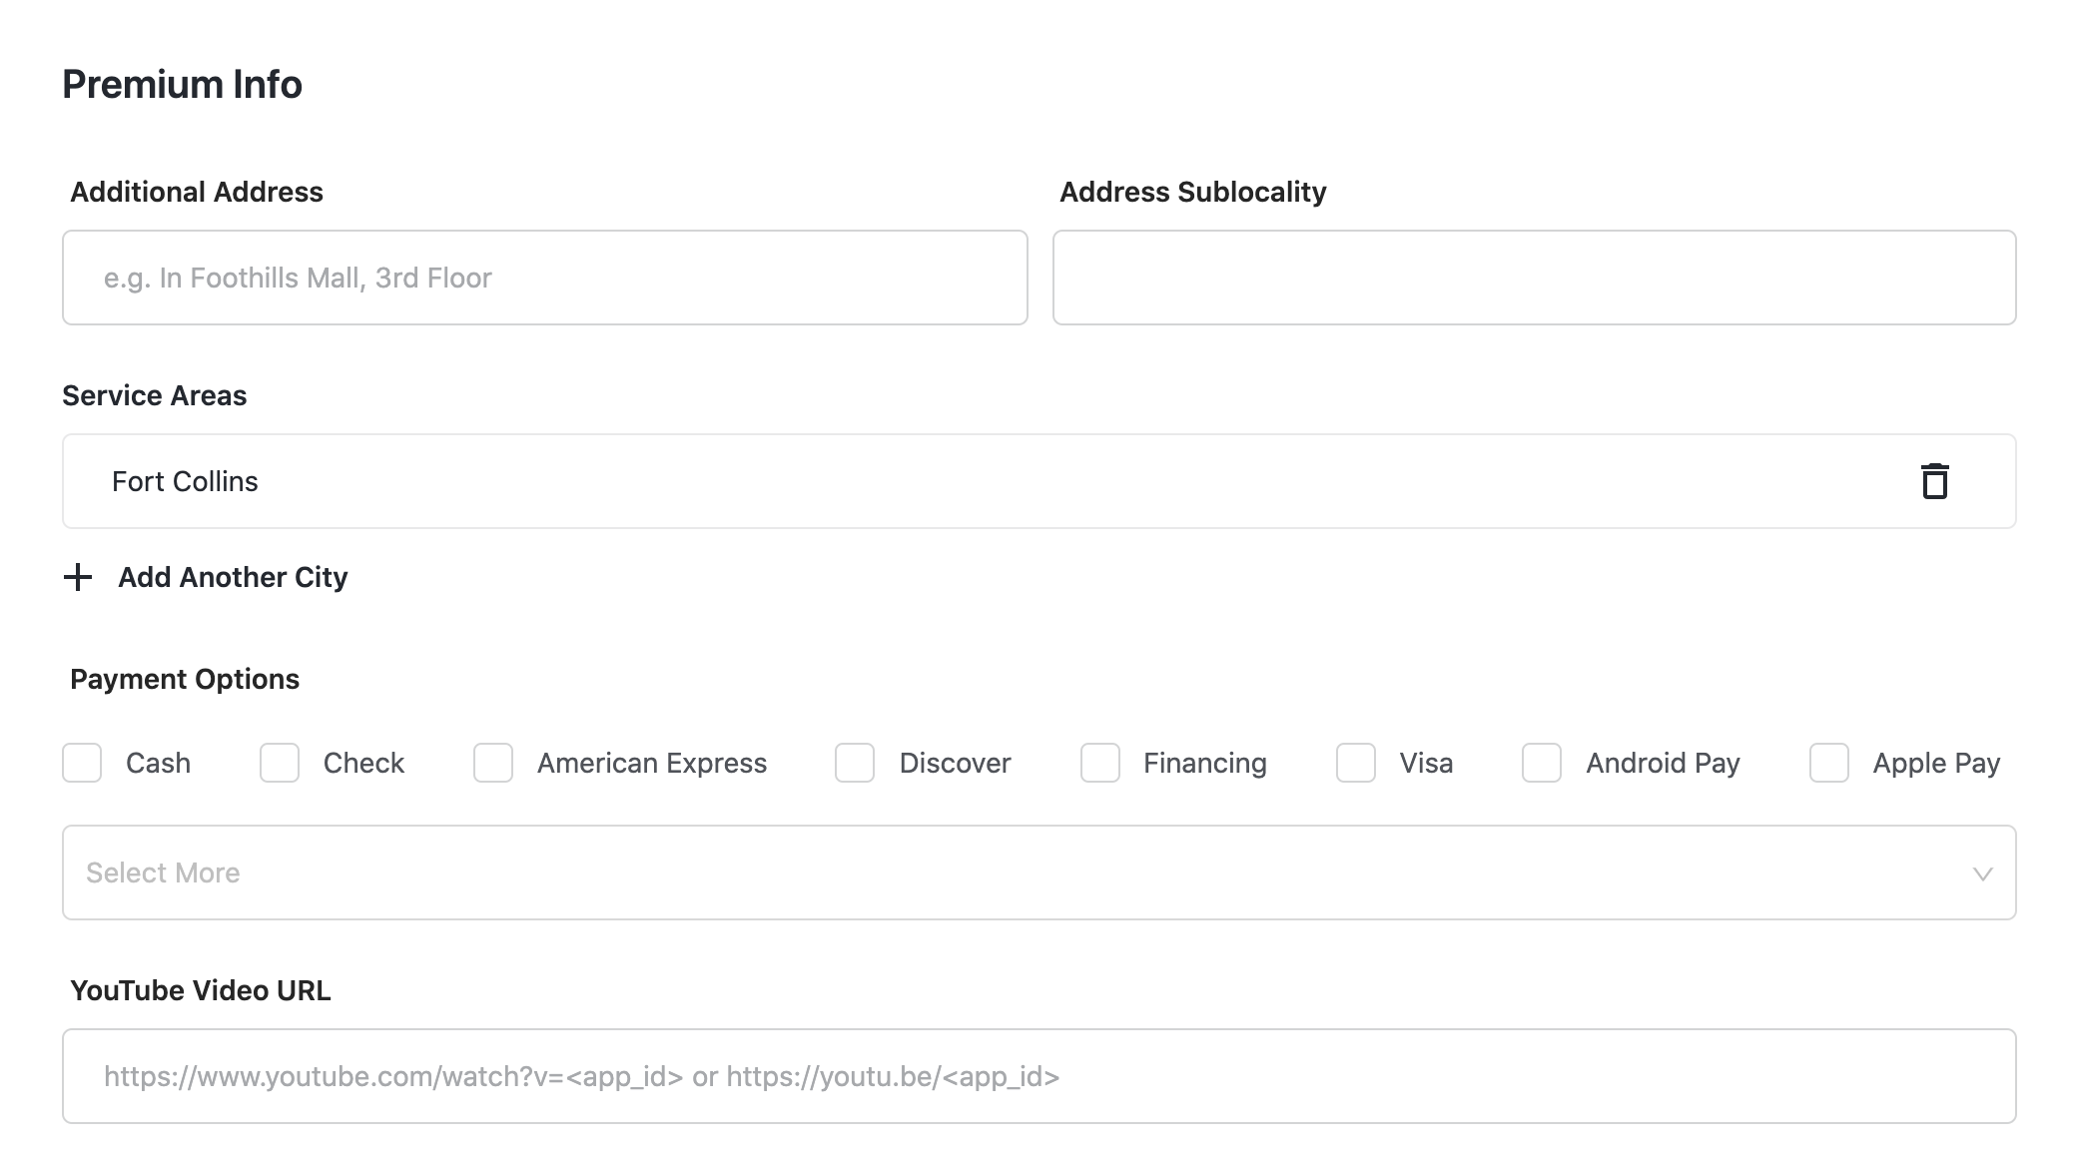This screenshot has height=1160, width=2079.
Task: Click the Address Sublocality input
Action: tap(1534, 278)
